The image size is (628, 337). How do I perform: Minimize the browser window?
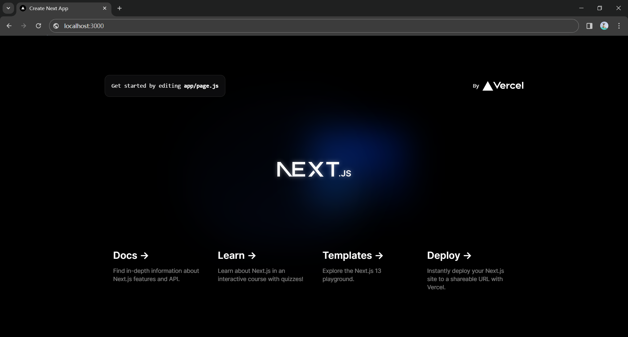coord(581,8)
